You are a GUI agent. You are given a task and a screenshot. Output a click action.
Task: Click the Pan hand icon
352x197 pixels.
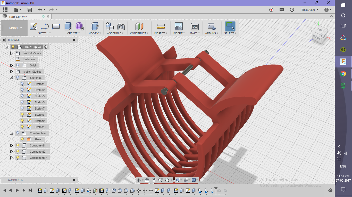pos(154,180)
